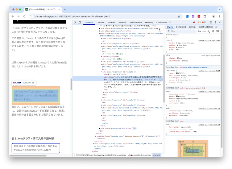The height and width of the screenshot is (169, 232).
Task: Select div#example-1.separator breadcrumb
Action: click(x=140, y=155)
